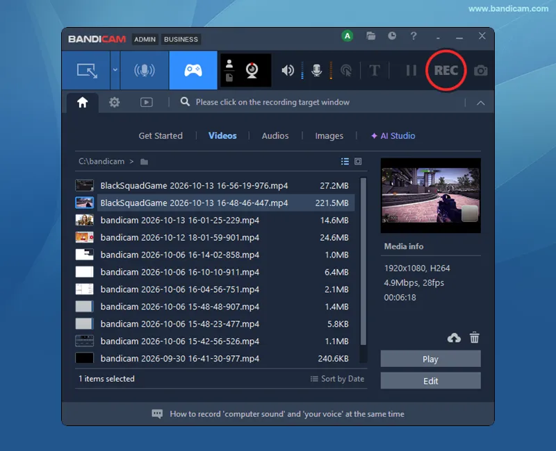556x451 pixels.
Task: Switch to the Images tab
Action: click(329, 136)
